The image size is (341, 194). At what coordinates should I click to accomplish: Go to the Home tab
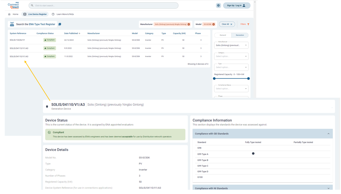tap(13, 14)
